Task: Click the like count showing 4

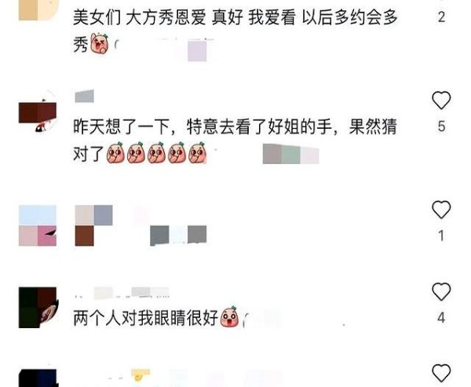Action: [x=441, y=318]
